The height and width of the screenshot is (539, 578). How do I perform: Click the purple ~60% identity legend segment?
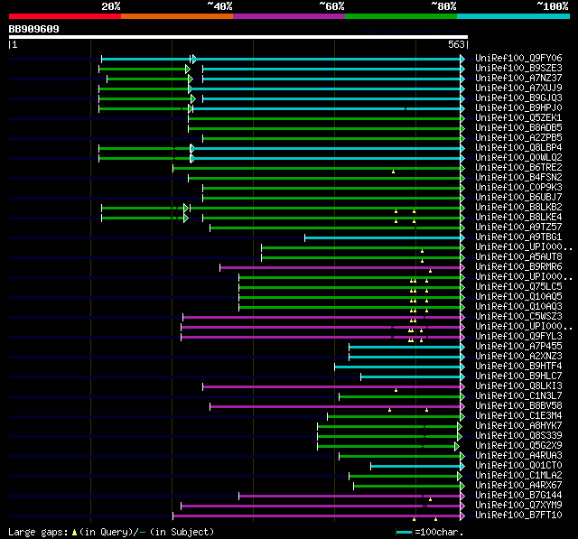point(289,16)
